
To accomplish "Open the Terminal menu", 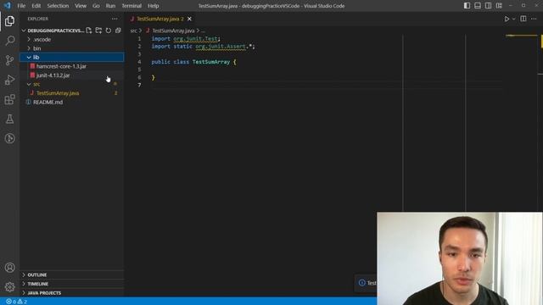I will pyautogui.click(x=132, y=6).
